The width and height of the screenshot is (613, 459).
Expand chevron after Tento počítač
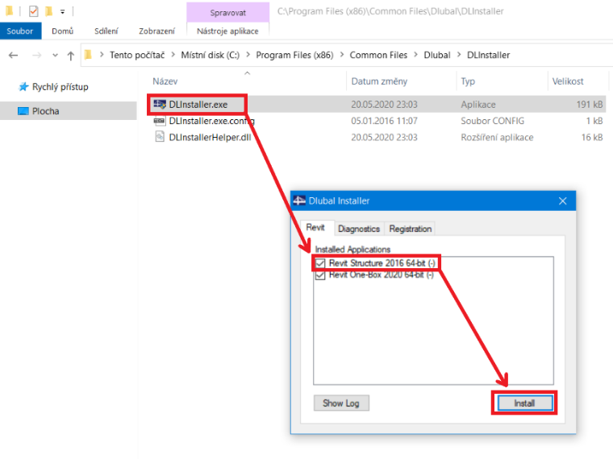pyautogui.click(x=173, y=55)
